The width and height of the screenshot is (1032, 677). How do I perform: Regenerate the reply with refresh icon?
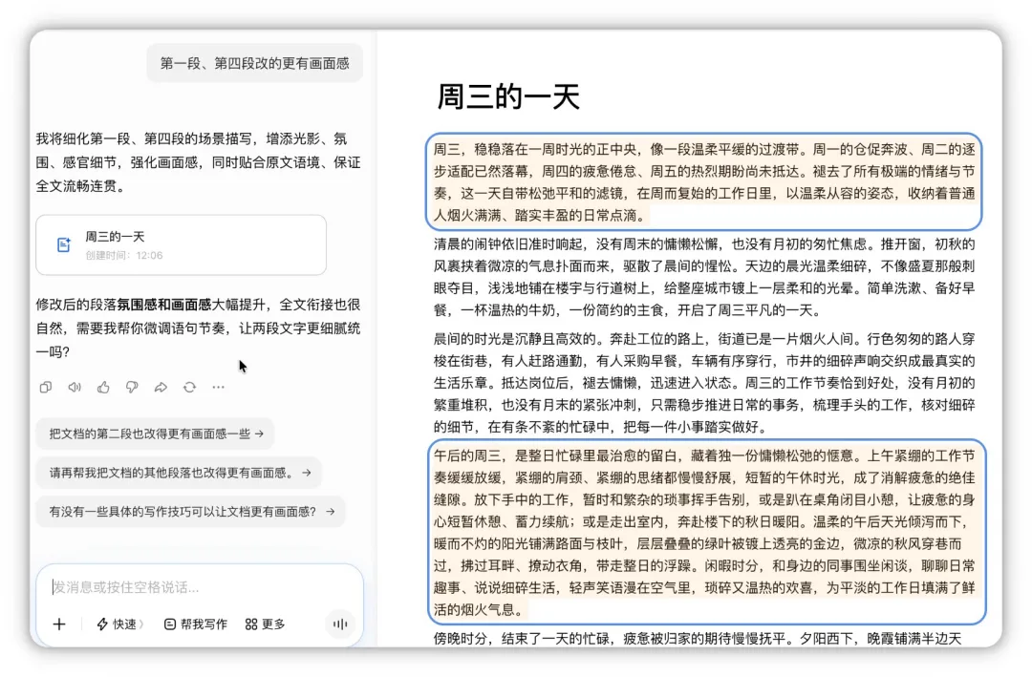pos(189,388)
